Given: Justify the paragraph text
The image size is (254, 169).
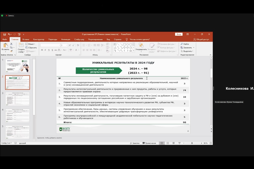Looking at the screenshot, I should 94,50.
